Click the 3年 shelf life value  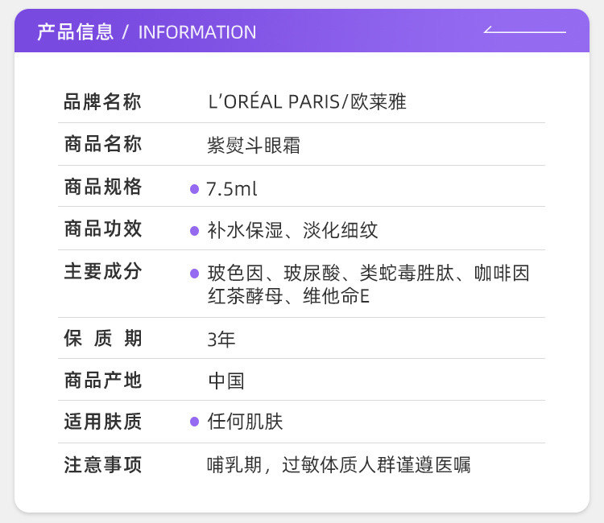point(221,340)
